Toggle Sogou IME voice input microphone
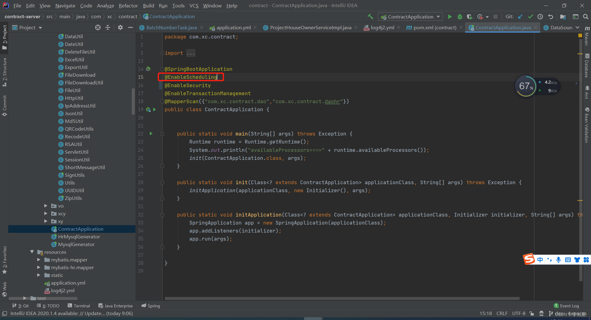 [x=559, y=260]
